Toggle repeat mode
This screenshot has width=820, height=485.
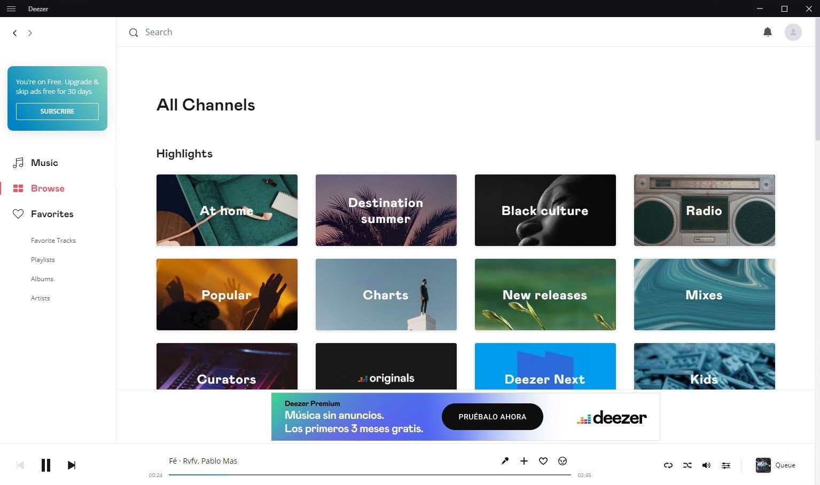668,465
